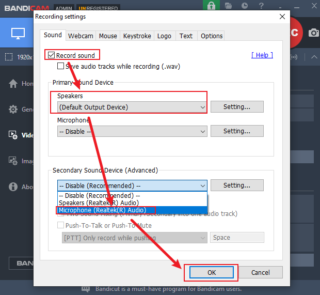Click the BANDICUT button in sidebar bottom
The image size is (320, 295).
pyautogui.click(x=21, y=263)
